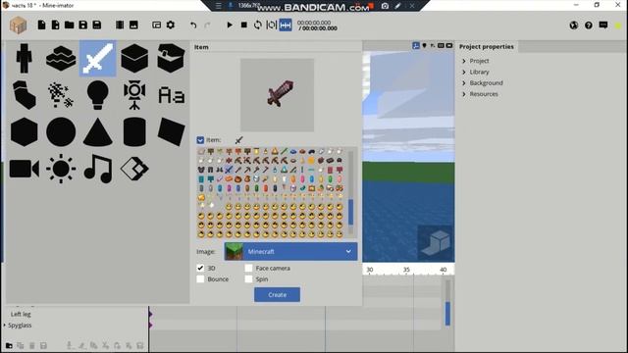Click the Save As floppy icon

96,25
